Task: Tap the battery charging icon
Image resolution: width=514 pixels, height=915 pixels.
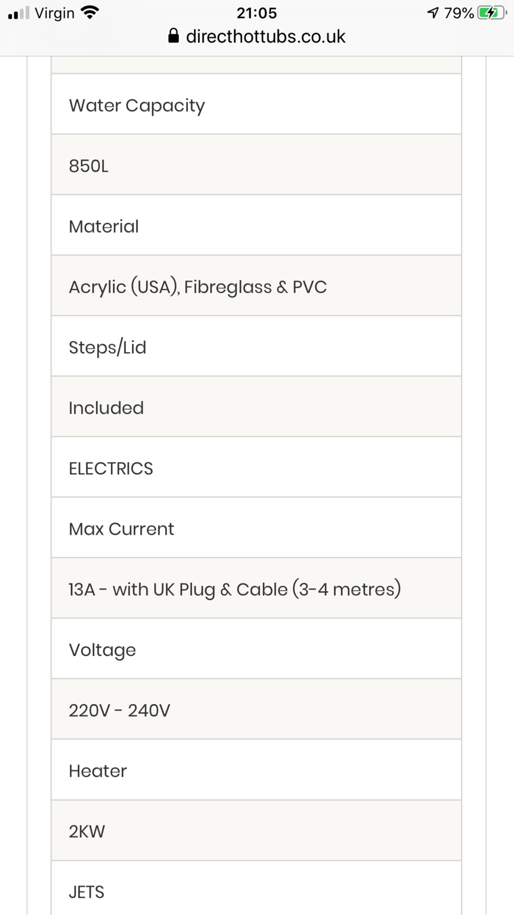Action: coord(491,13)
